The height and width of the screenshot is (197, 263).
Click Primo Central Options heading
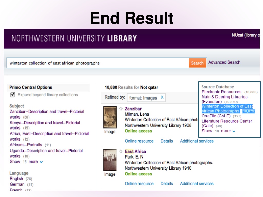click(x=31, y=87)
